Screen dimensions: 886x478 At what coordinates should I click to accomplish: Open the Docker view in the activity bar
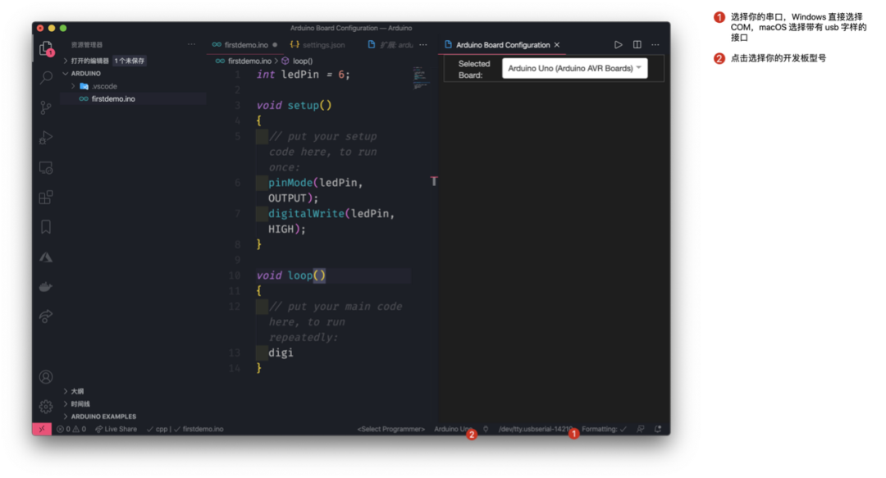[x=46, y=287]
